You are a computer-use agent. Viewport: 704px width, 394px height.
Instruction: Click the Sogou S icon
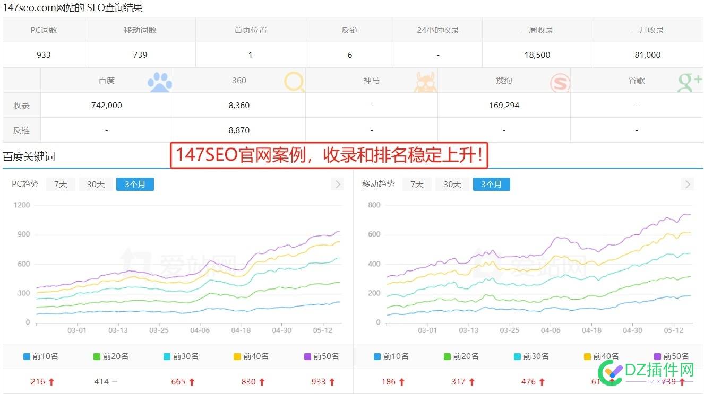pyautogui.click(x=560, y=83)
